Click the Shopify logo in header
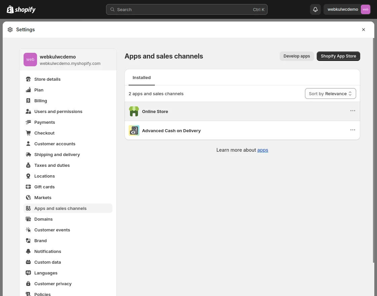The width and height of the screenshot is (377, 296). pos(21,9)
